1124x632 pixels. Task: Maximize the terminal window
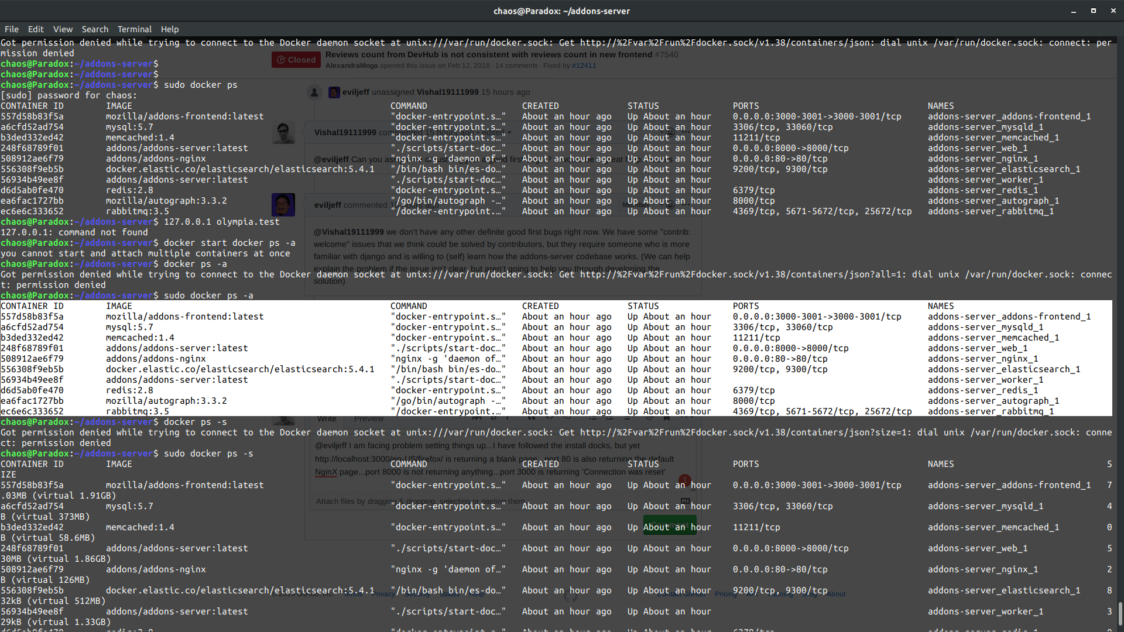coord(1093,11)
